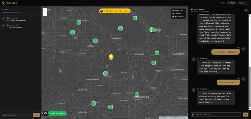Image resolution: width=251 pixels, height=119 pixels.
Task: Click the AI badge in assistant header
Action: click(x=246, y=10)
